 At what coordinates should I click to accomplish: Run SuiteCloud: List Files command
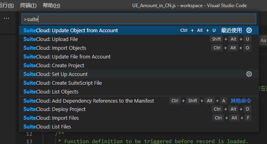point(139,126)
